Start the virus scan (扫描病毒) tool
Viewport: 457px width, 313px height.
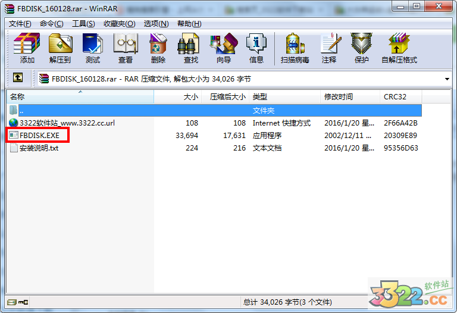coord(295,48)
